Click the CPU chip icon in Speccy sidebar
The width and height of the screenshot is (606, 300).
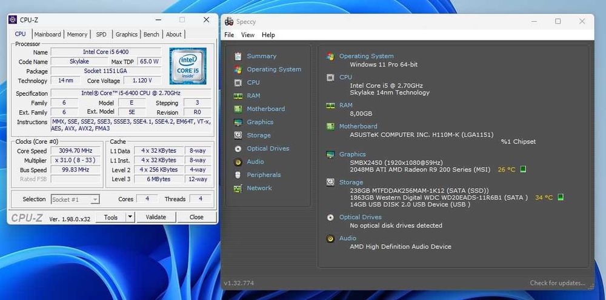pyautogui.click(x=238, y=82)
